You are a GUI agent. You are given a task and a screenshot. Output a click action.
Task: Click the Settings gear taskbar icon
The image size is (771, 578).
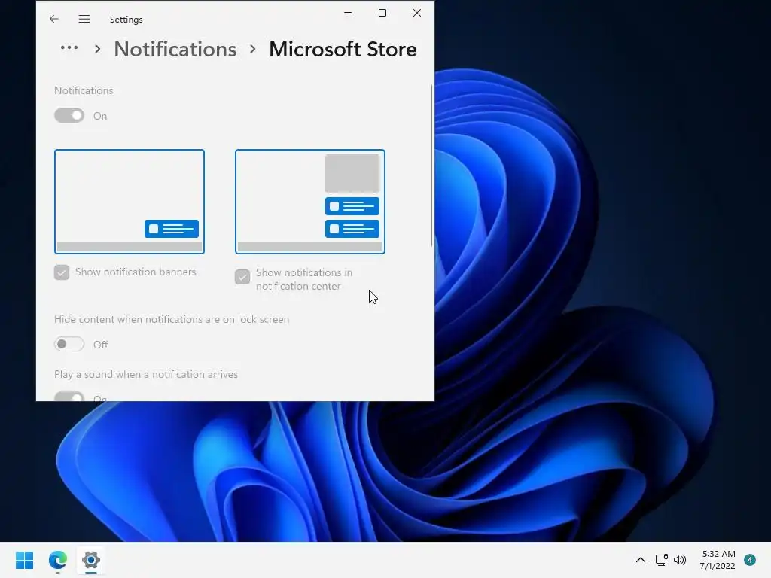click(91, 560)
